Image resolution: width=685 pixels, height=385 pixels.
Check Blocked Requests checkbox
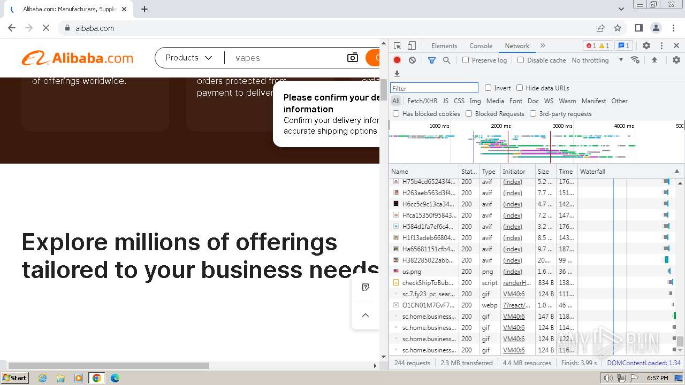click(x=469, y=113)
